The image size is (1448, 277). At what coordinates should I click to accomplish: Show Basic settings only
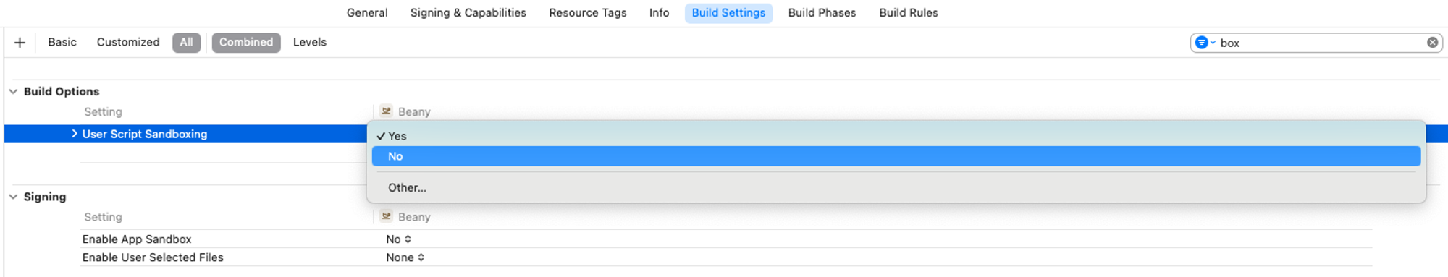click(62, 43)
